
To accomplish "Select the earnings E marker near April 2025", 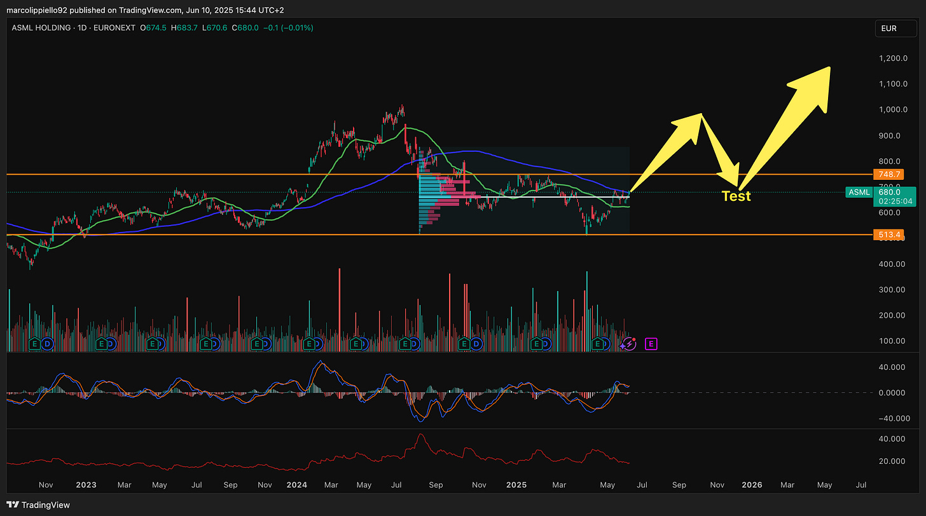I will click(598, 344).
